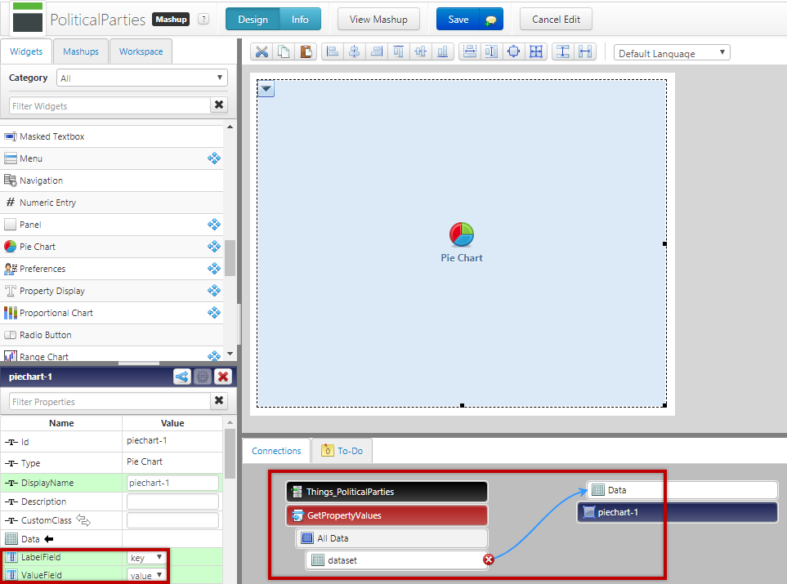Viewport: 787px width, 584px height.
Task: Click the move handle for Panel widget
Action: (214, 225)
